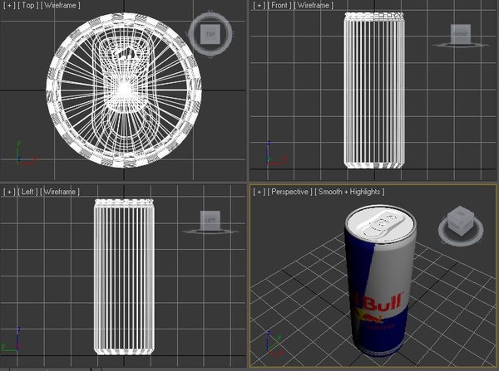499x371 pixels.
Task: Select the can wireframe in the Front viewport
Action: (x=374, y=90)
